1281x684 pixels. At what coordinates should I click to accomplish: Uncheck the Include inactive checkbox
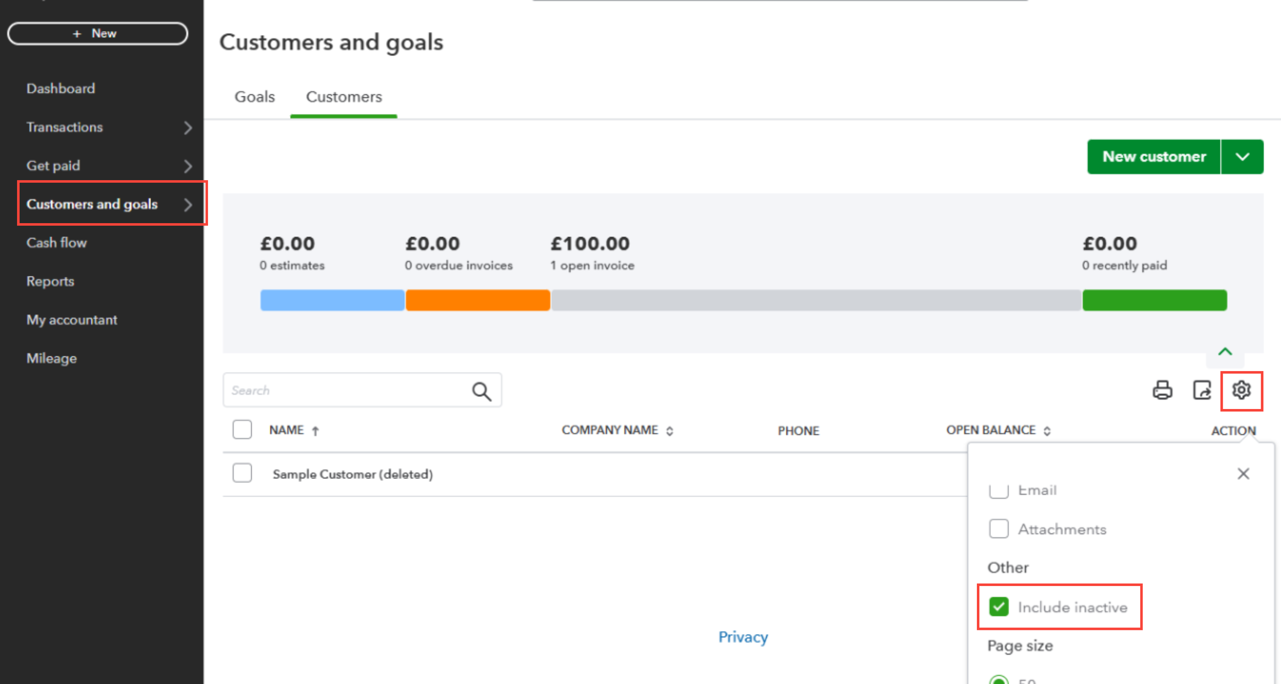[999, 607]
